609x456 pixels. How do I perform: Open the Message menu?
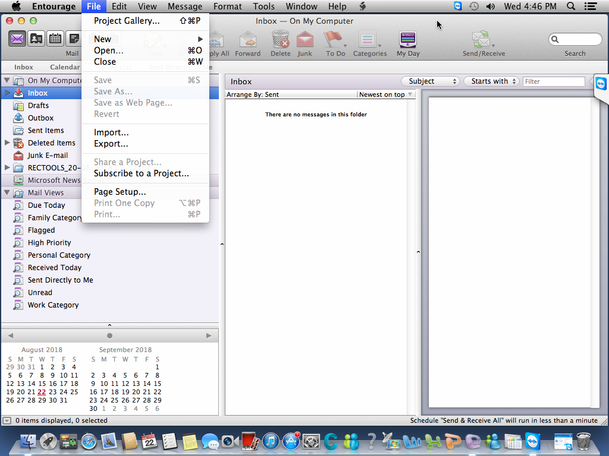coord(185,6)
